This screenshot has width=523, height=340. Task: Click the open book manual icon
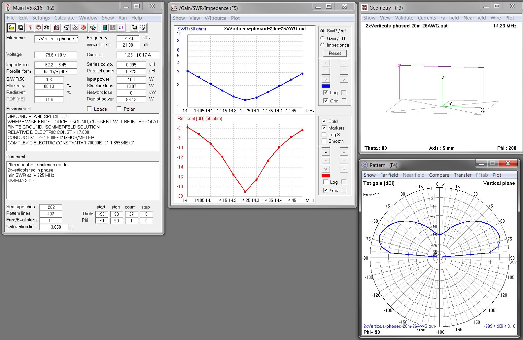(x=134, y=27)
